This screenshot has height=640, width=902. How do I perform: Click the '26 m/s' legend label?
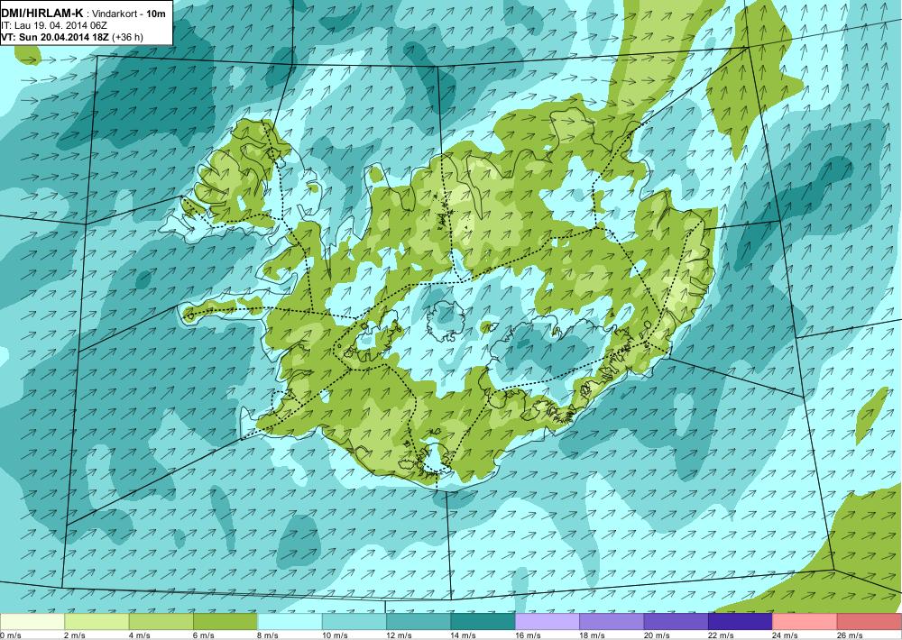tap(851, 635)
